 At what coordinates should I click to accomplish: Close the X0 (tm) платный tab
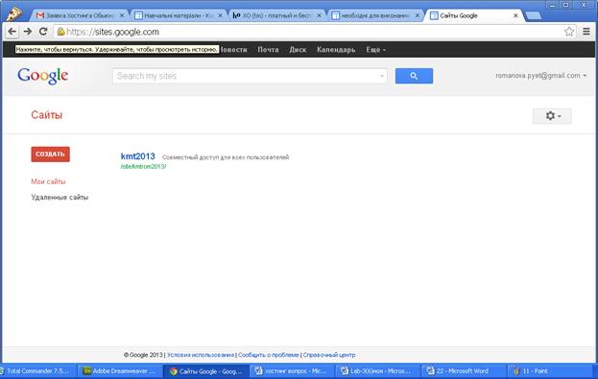click(320, 15)
